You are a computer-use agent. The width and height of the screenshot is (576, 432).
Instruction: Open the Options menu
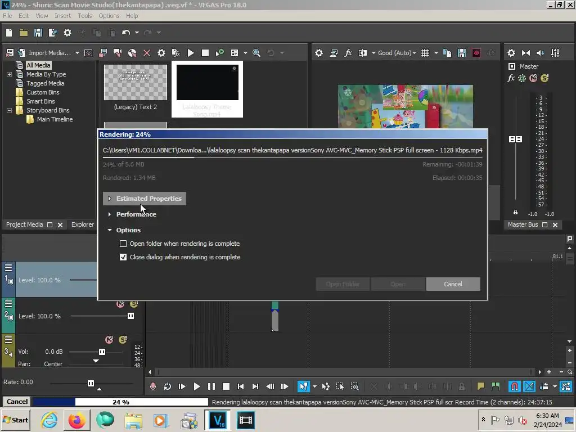coord(109,16)
